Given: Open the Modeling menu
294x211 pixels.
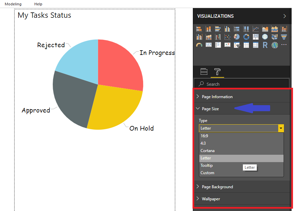Looking at the screenshot, I should [x=13, y=4].
